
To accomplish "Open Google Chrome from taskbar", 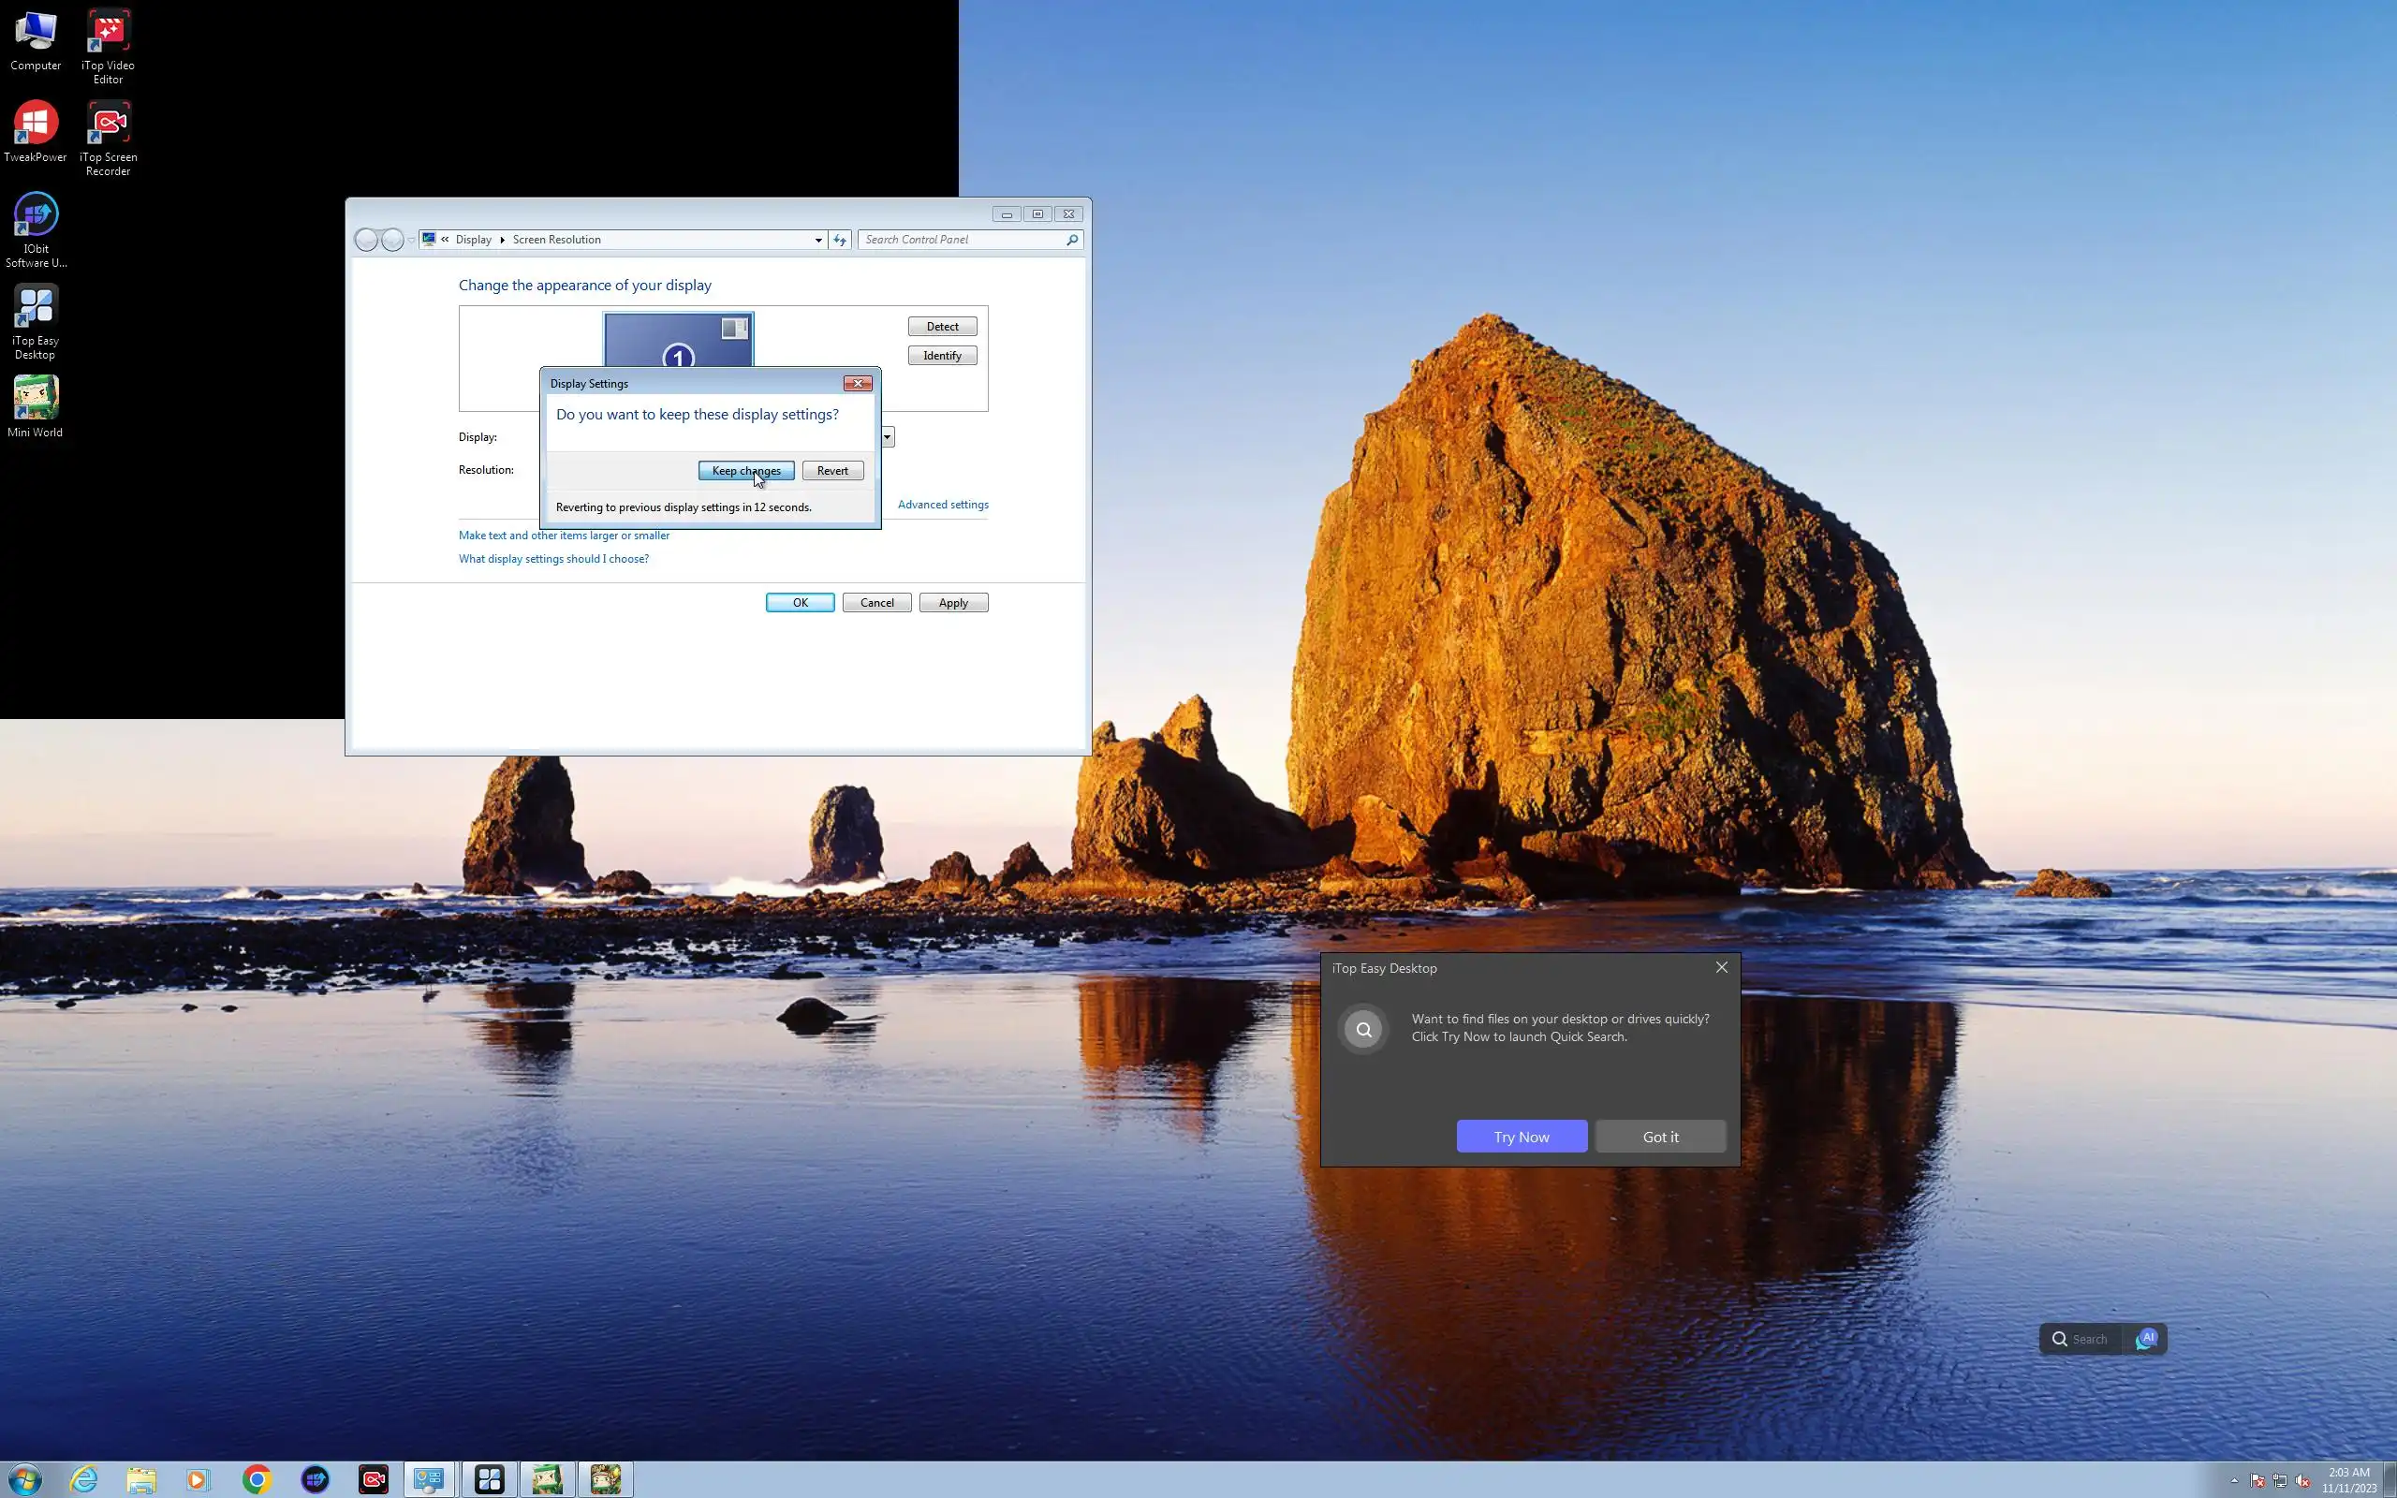I will 257,1479.
